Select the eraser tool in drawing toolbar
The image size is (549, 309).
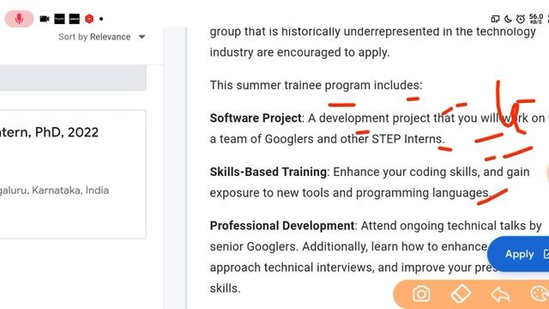pos(461,294)
